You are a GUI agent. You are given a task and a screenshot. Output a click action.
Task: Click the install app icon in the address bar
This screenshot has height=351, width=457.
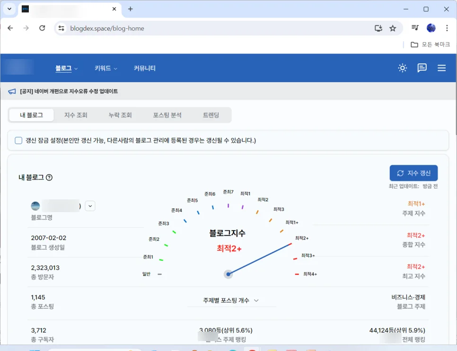pyautogui.click(x=378, y=28)
